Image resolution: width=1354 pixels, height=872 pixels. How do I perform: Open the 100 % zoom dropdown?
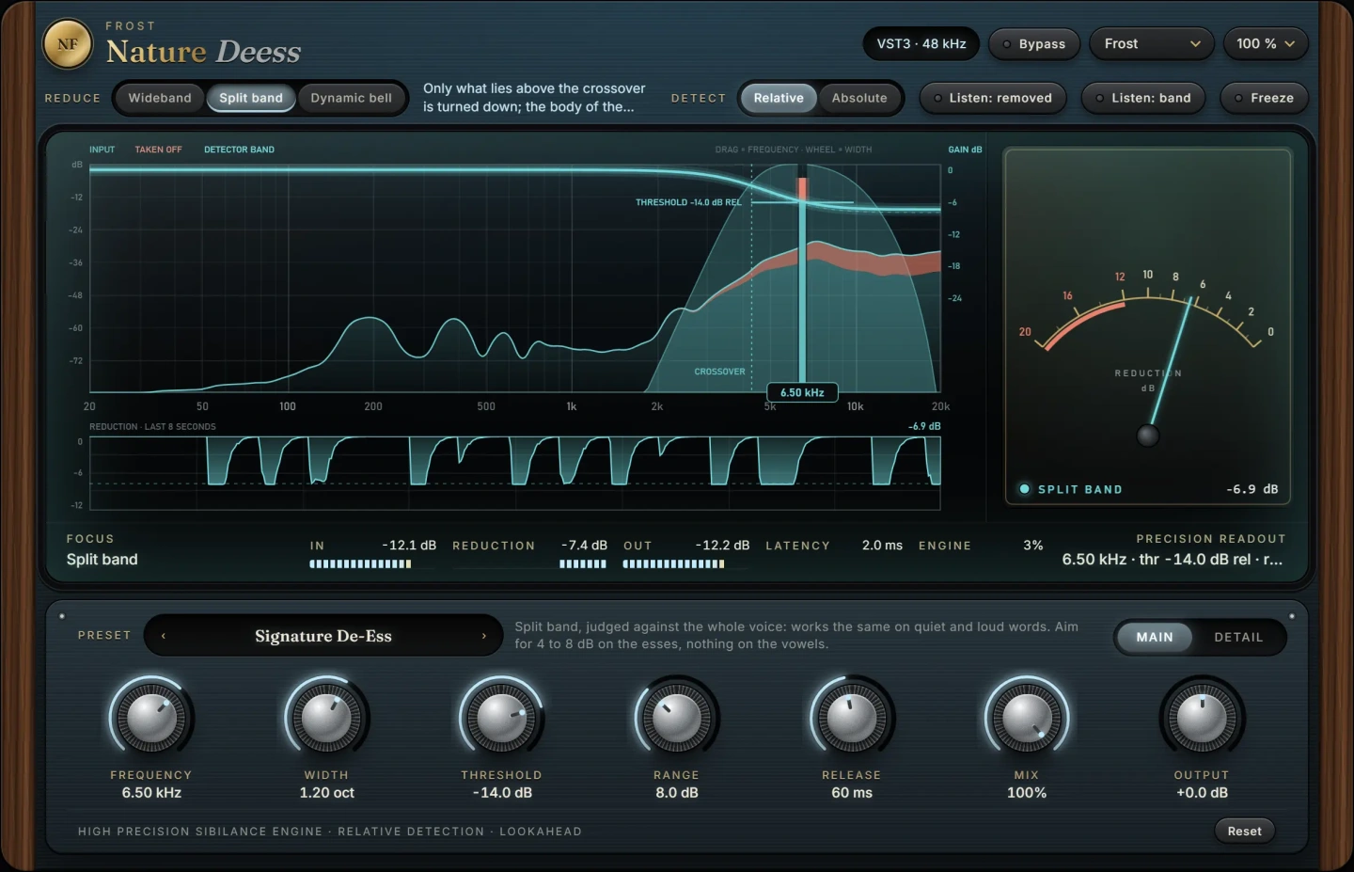[x=1266, y=43]
